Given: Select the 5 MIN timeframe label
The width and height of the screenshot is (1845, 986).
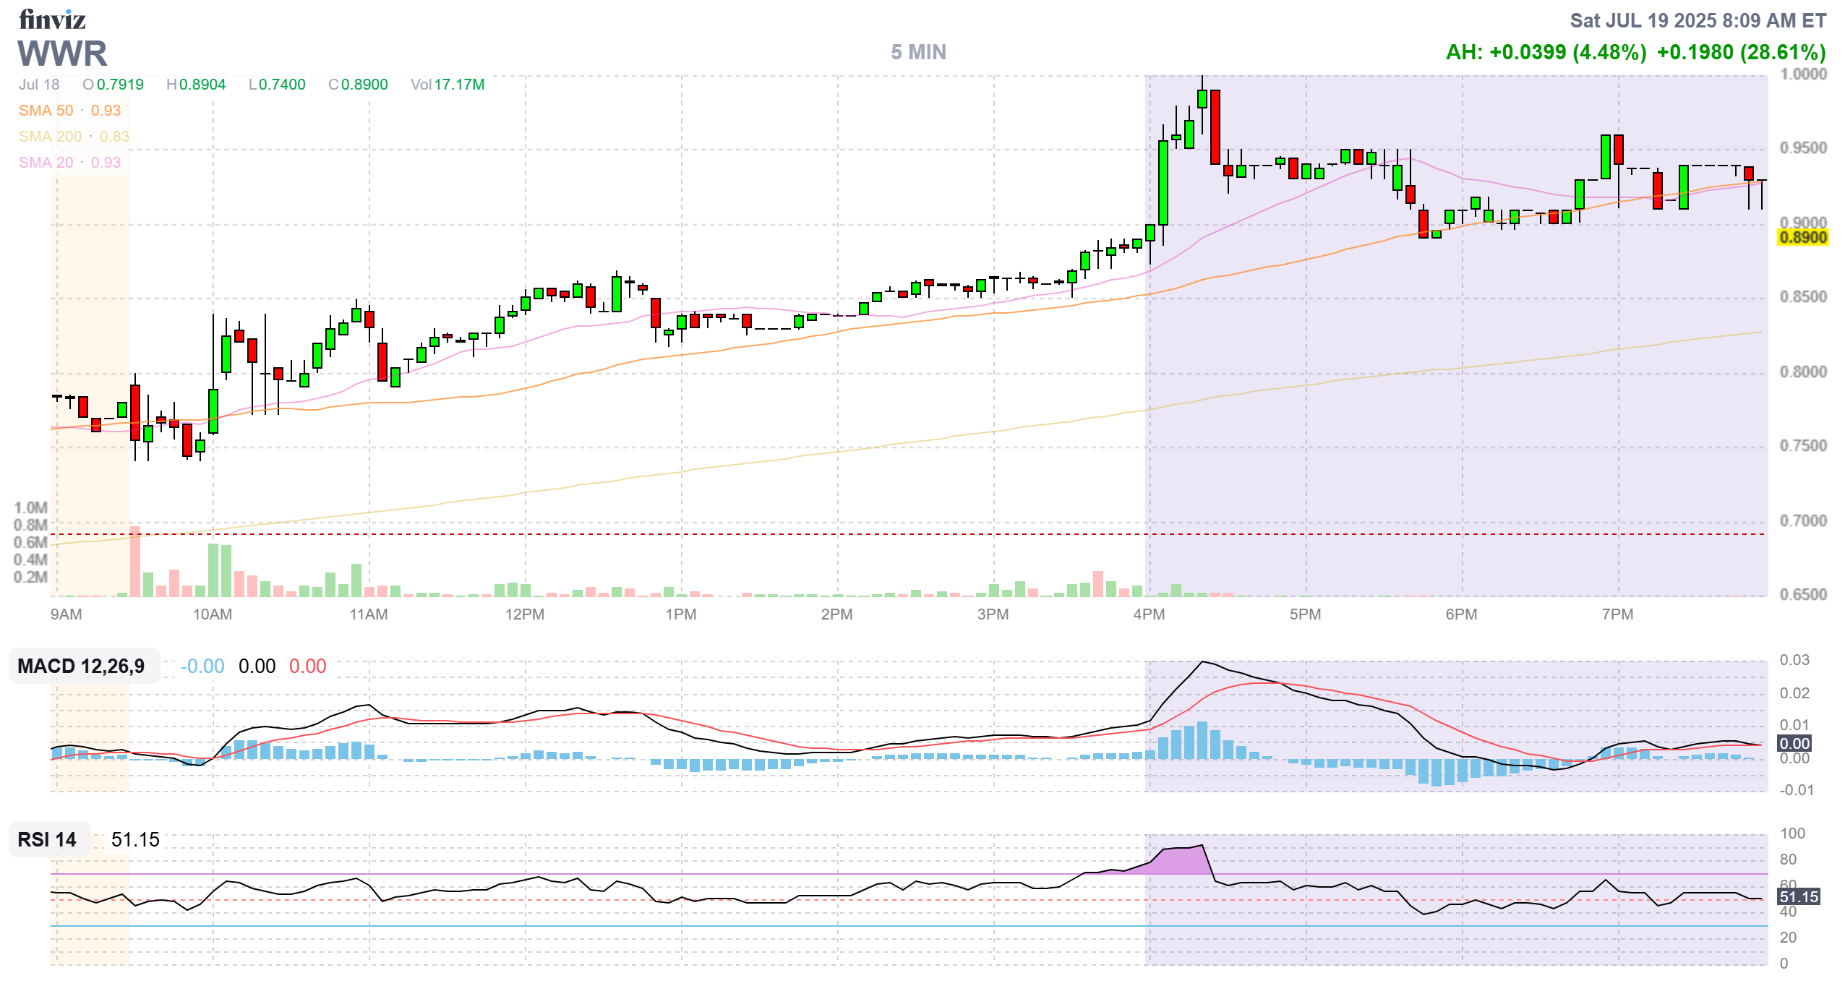Looking at the screenshot, I should (x=918, y=52).
